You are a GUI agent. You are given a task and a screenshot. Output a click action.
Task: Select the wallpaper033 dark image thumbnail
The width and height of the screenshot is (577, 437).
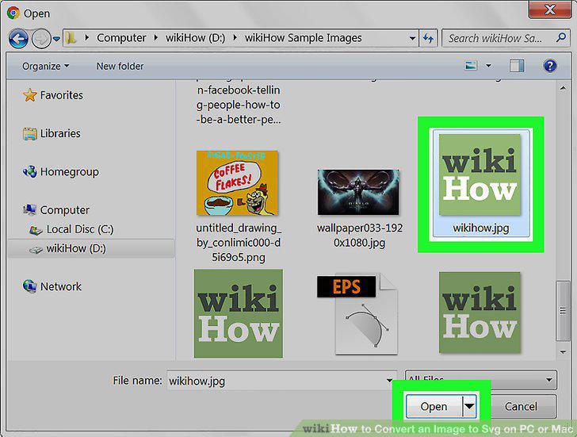358,192
